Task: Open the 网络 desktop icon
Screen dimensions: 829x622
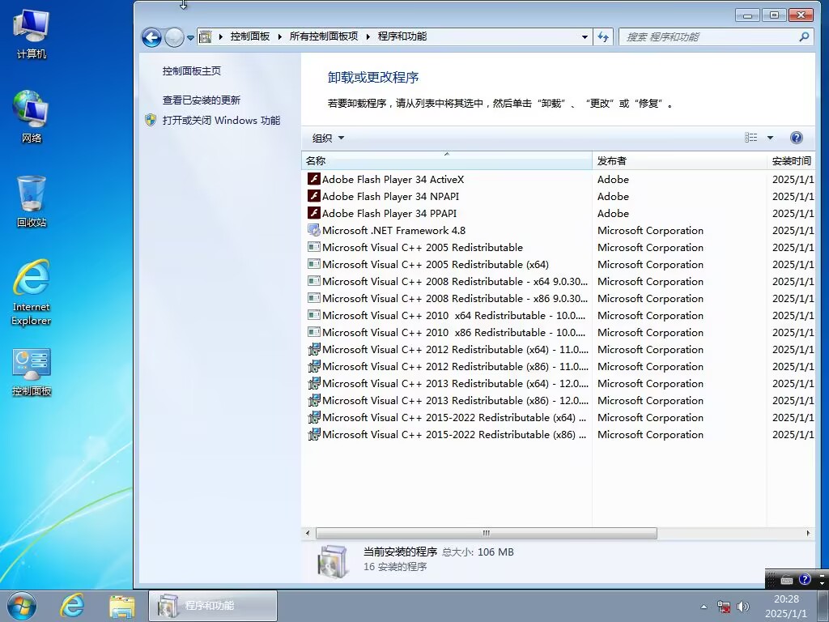Action: [32, 117]
